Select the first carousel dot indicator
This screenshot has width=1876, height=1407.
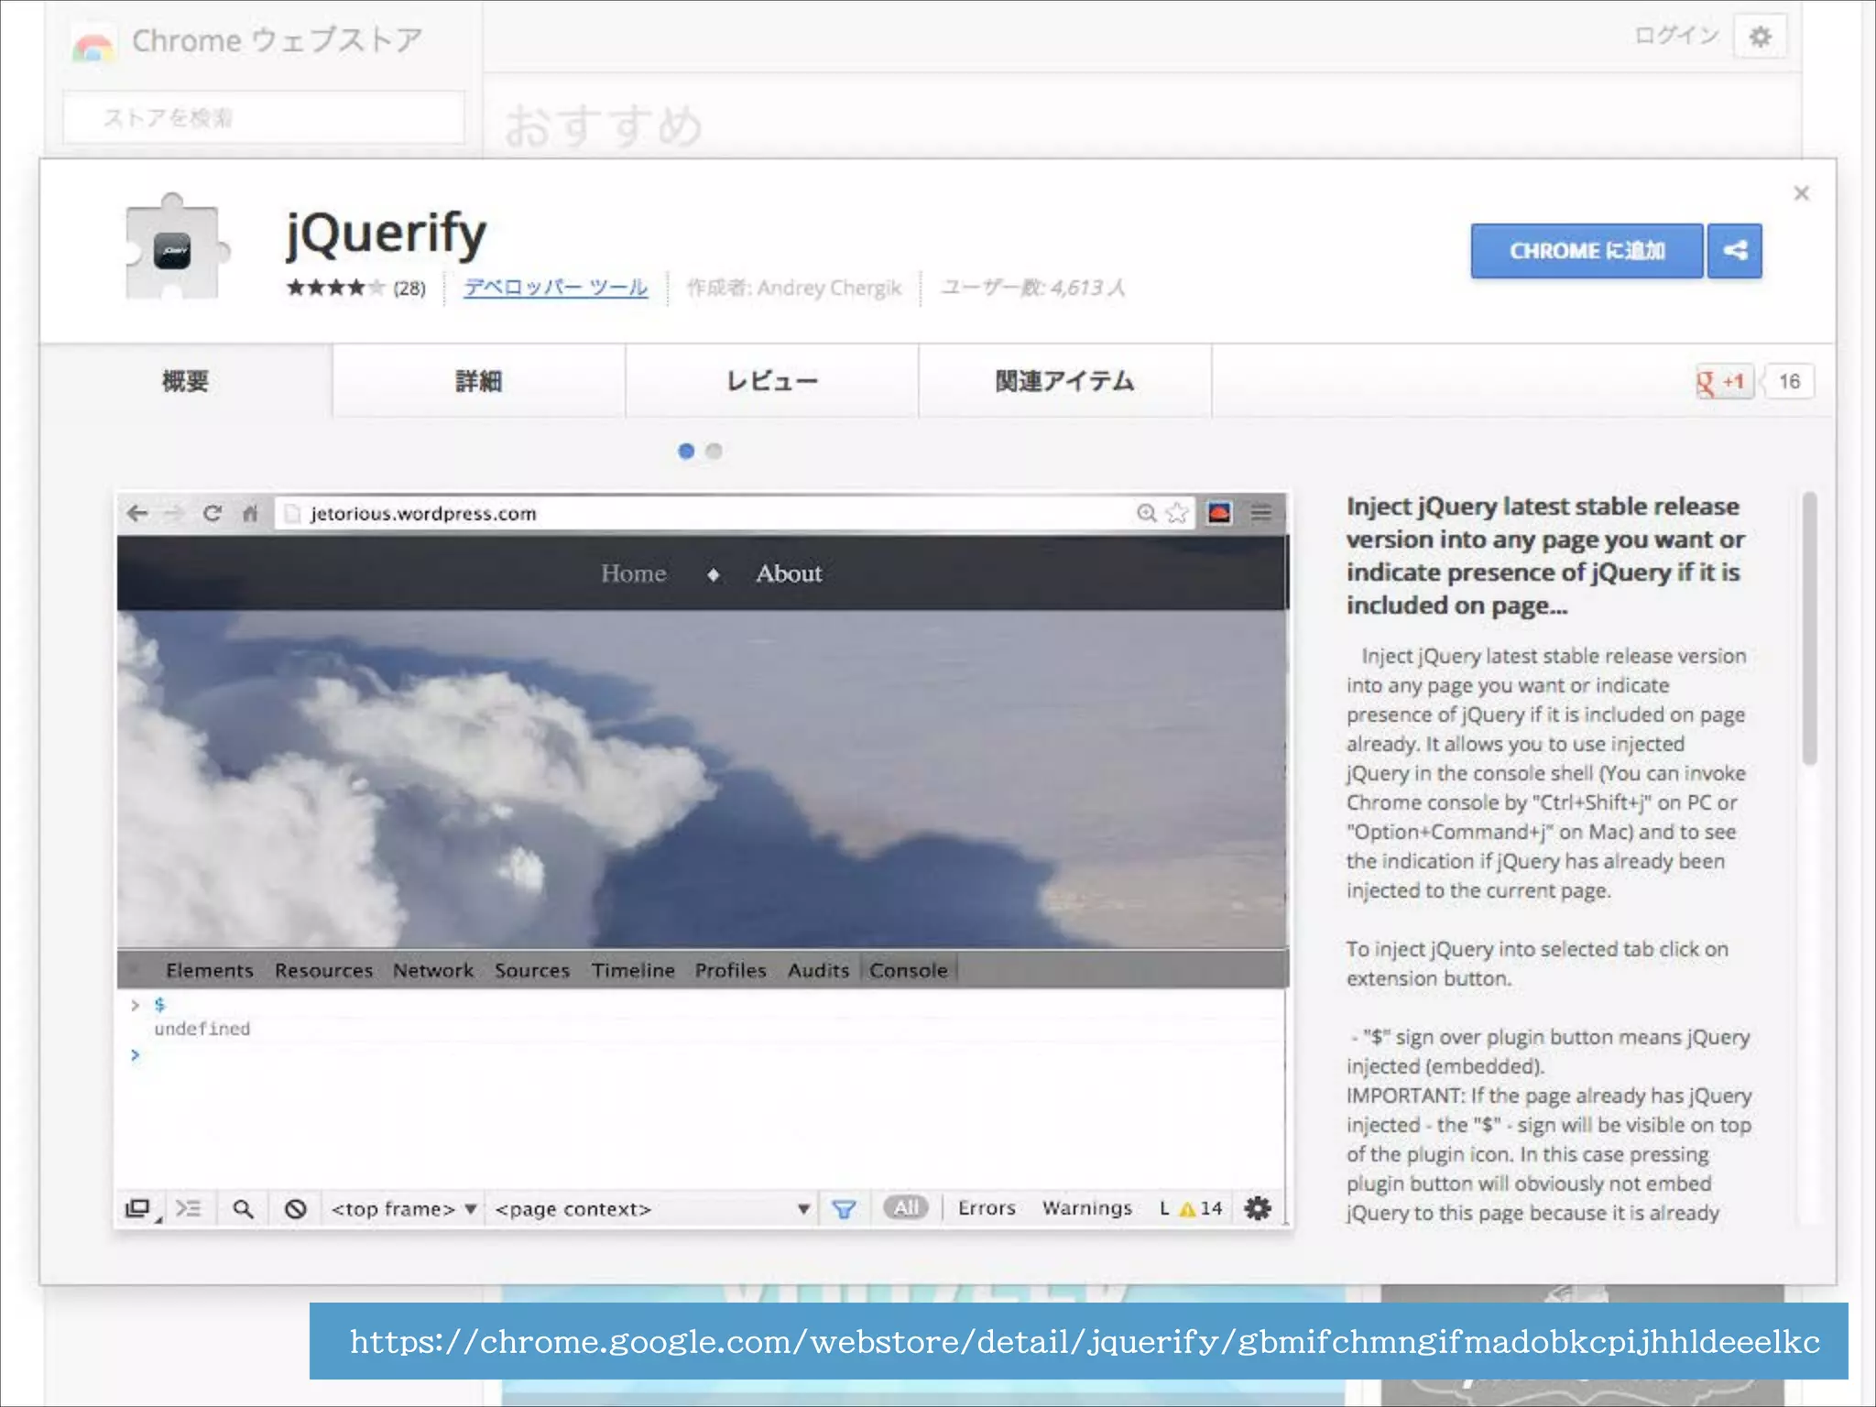(686, 451)
